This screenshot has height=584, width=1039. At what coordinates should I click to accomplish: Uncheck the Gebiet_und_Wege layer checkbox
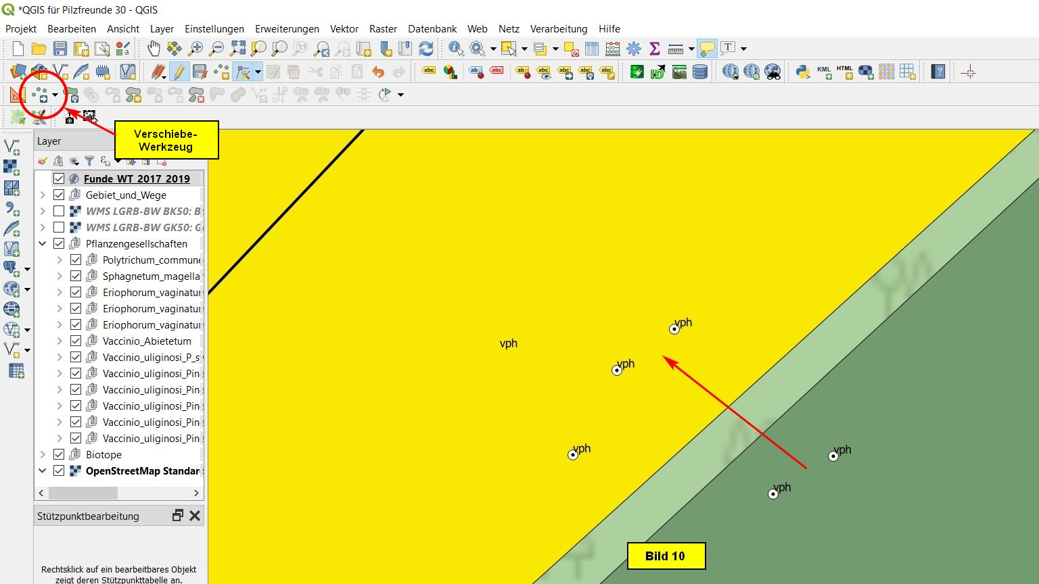click(59, 195)
